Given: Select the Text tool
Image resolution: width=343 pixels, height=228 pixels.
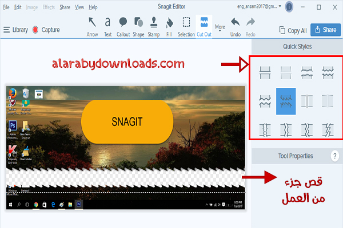Looking at the screenshot, I should (x=107, y=27).
